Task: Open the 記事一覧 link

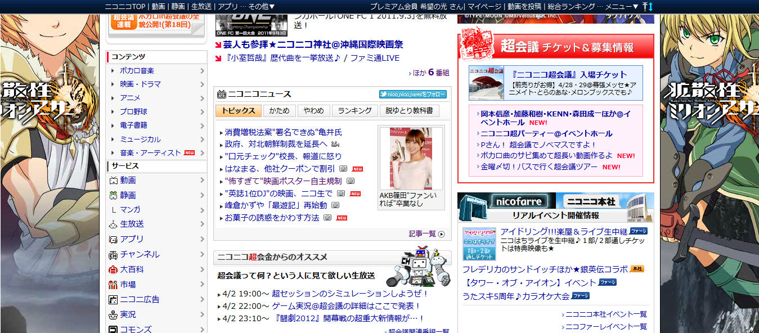Action: [x=423, y=234]
